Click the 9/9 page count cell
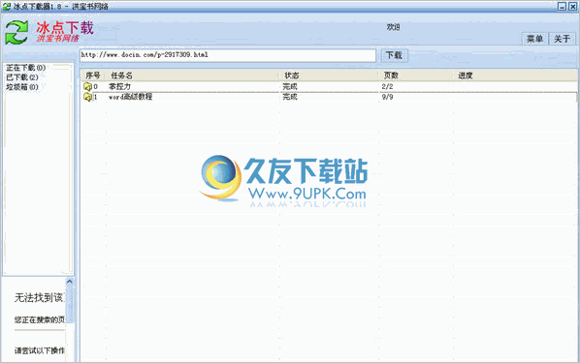This screenshot has height=363, width=580. [x=387, y=97]
